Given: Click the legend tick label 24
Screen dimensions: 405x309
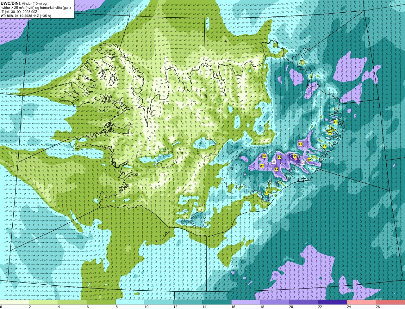Looking at the screenshot, I should pyautogui.click(x=348, y=307).
